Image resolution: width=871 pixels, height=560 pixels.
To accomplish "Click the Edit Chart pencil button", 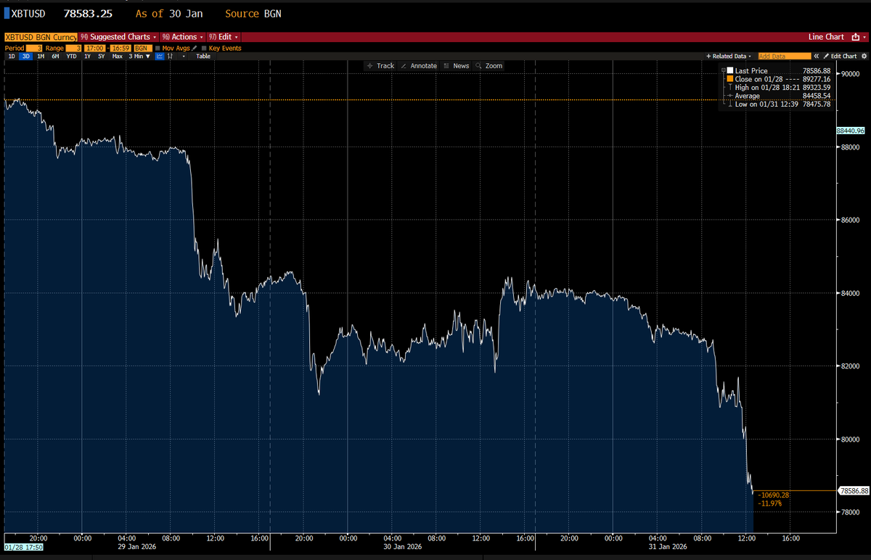I will 841,56.
